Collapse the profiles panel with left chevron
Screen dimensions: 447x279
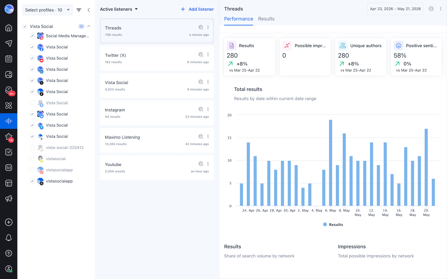pos(89,10)
